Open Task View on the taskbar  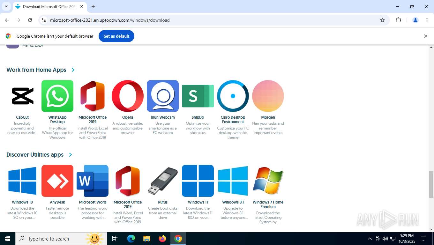click(x=115, y=239)
